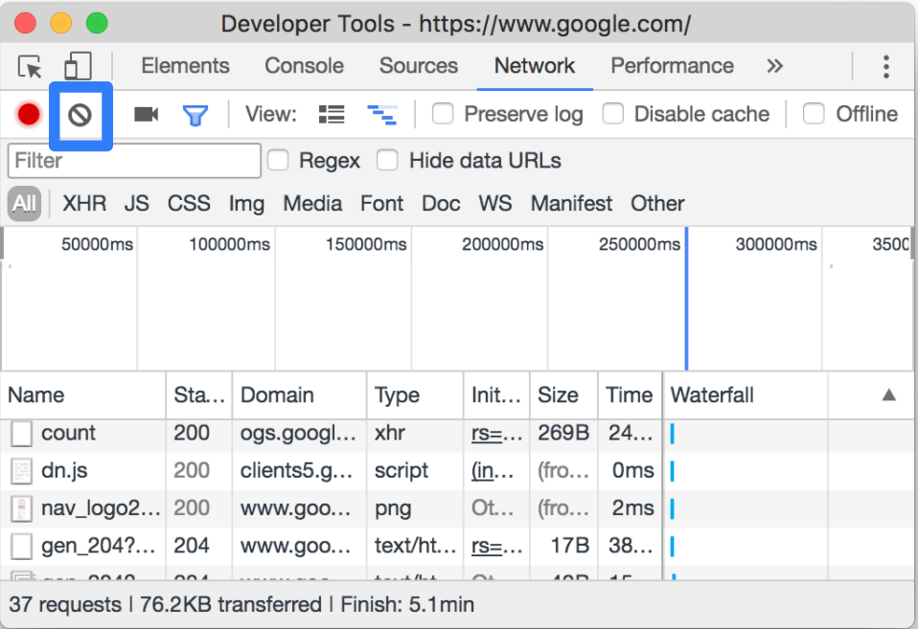Activate the inspect element cursor tool
The width and height of the screenshot is (918, 629).
(30, 67)
